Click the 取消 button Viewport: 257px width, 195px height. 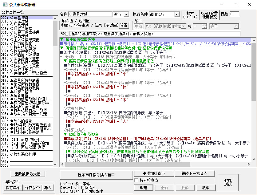pos(206,188)
